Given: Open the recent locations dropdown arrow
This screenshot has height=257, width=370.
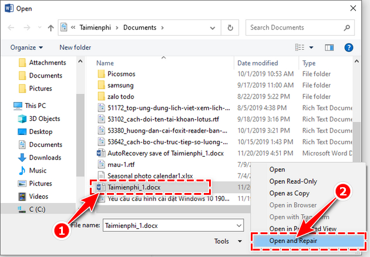Looking at the screenshot, I should (40, 28).
